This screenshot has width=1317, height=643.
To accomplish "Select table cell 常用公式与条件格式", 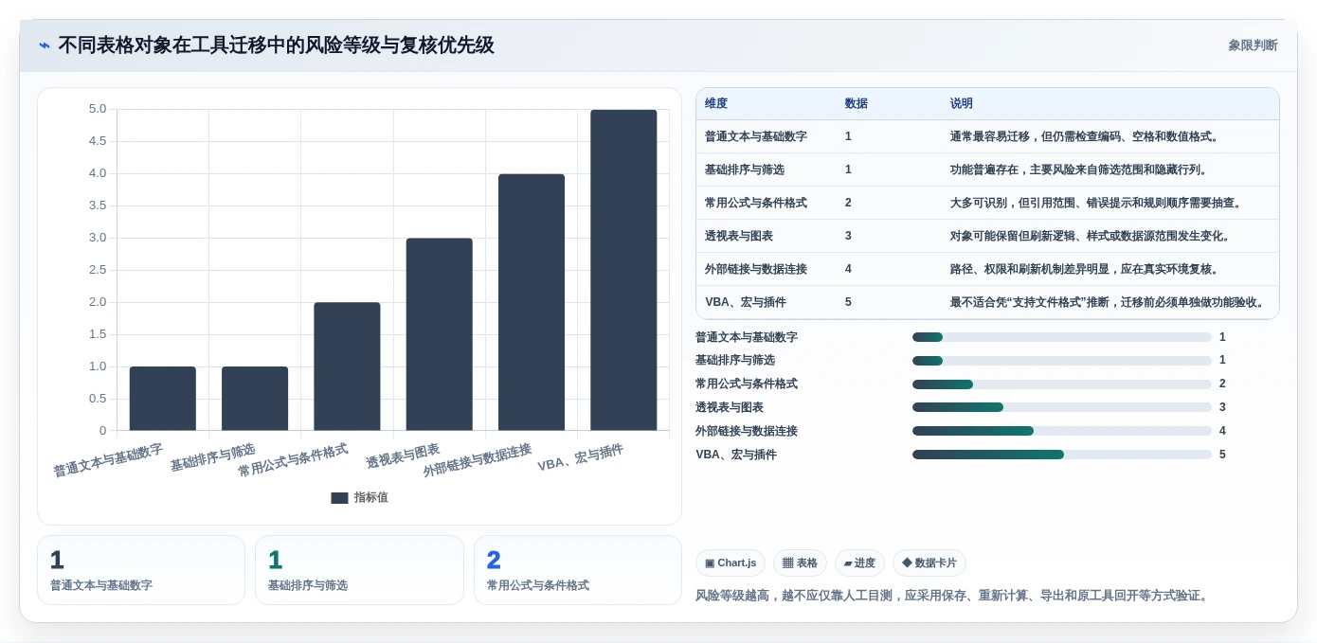I will pos(756,203).
